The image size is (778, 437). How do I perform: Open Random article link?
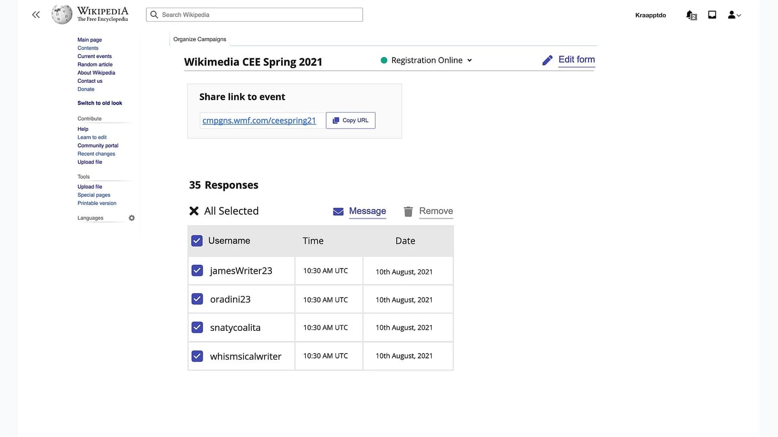point(95,64)
